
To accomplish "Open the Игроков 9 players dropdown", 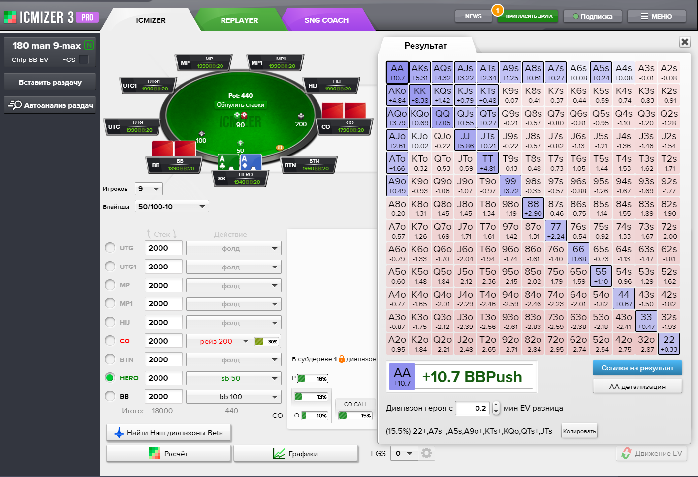I will (x=149, y=189).
